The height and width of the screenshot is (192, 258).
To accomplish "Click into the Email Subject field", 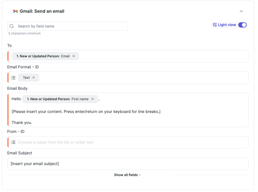I will (x=127, y=164).
